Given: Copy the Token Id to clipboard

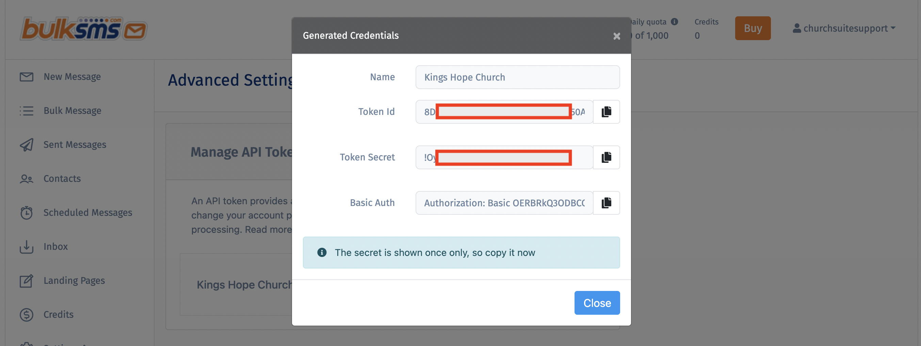Looking at the screenshot, I should pos(606,112).
